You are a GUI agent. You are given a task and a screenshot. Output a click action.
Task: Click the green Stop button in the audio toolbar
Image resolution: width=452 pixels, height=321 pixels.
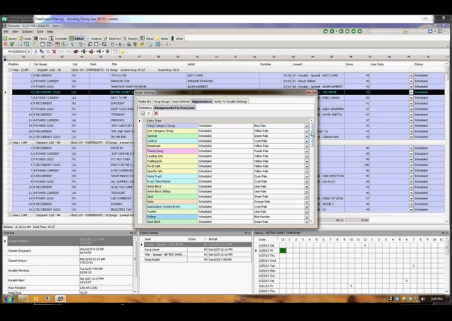point(348,31)
